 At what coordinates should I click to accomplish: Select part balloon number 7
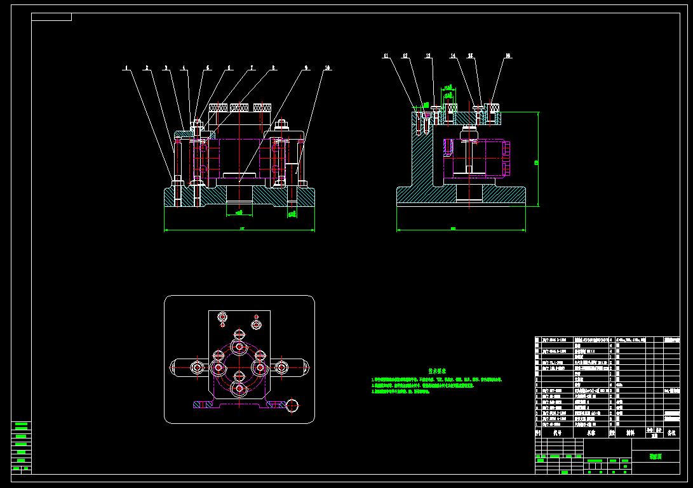point(252,68)
